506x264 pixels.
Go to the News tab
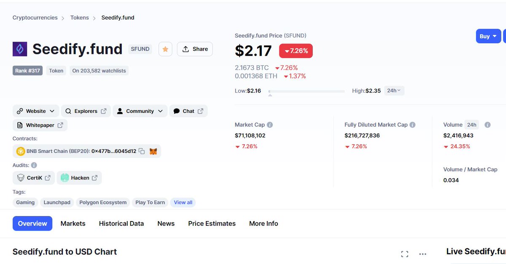tap(166, 224)
